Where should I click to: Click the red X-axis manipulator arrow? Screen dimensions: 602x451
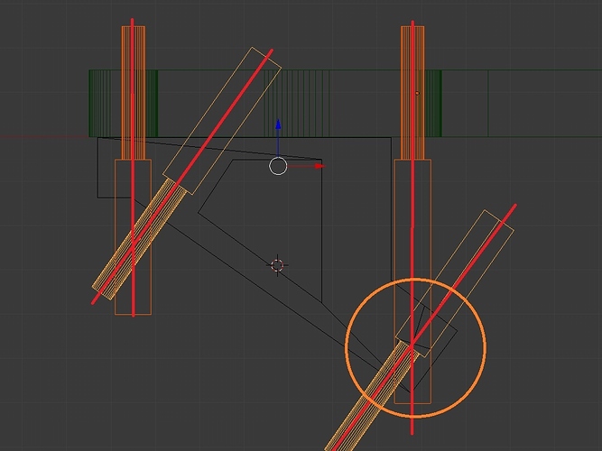[x=317, y=166]
